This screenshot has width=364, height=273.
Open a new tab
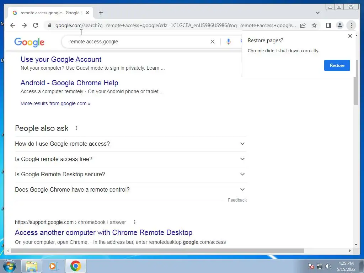point(101,13)
